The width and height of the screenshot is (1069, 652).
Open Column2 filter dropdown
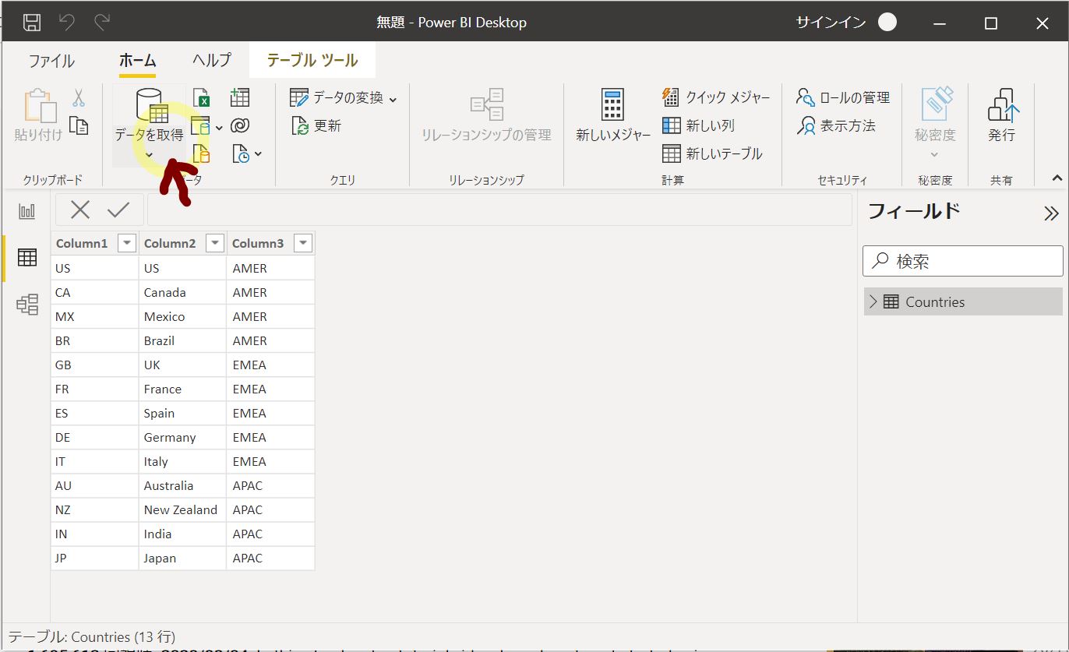pyautogui.click(x=215, y=243)
